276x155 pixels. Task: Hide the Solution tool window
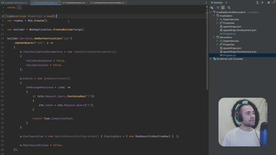pyautogui.click(x=274, y=3)
